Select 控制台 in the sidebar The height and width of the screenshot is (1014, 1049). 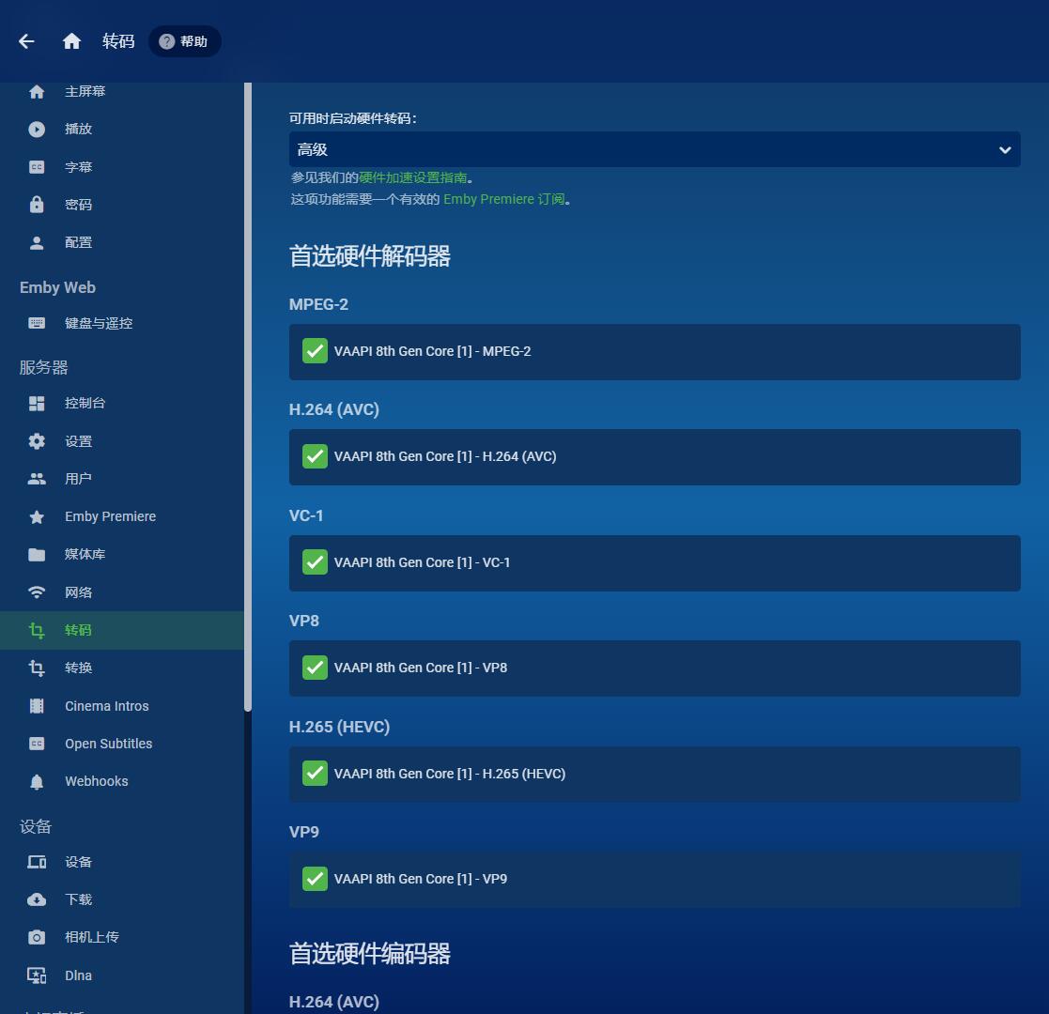coord(85,404)
